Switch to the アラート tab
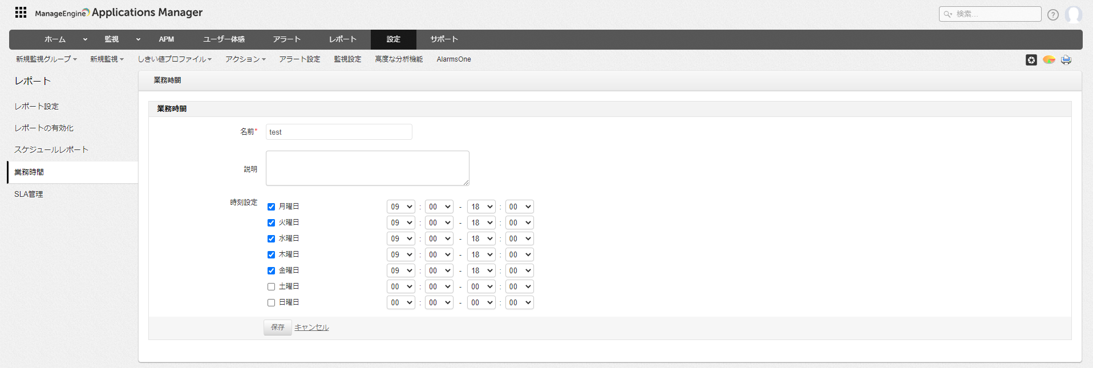Screen dimensions: 1093x368 (x=286, y=39)
